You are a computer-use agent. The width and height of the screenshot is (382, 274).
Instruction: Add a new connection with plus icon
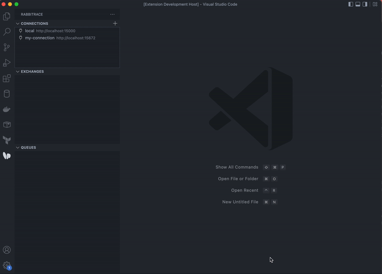pyautogui.click(x=115, y=23)
